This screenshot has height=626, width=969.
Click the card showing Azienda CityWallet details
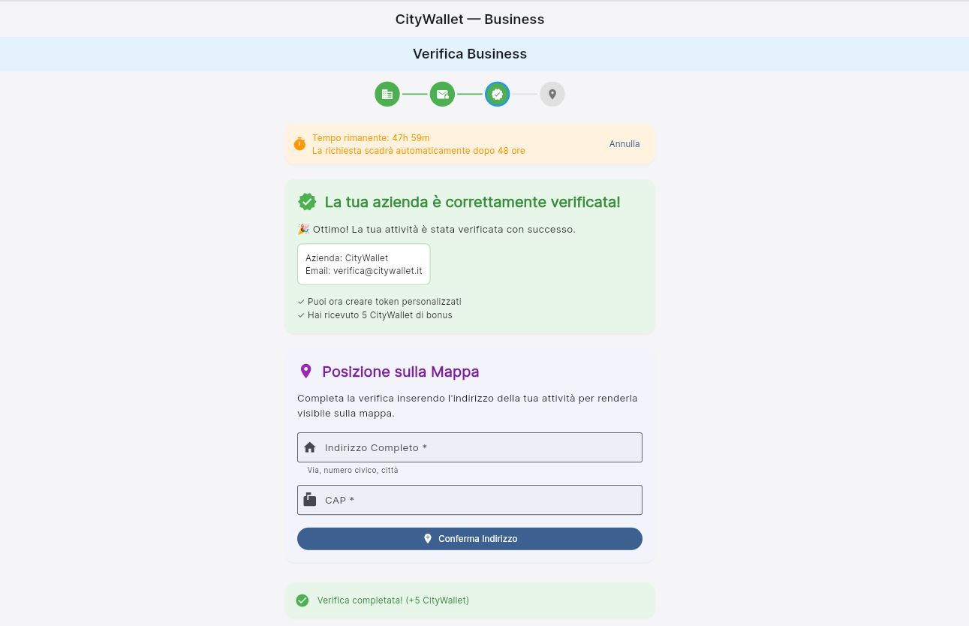(363, 263)
